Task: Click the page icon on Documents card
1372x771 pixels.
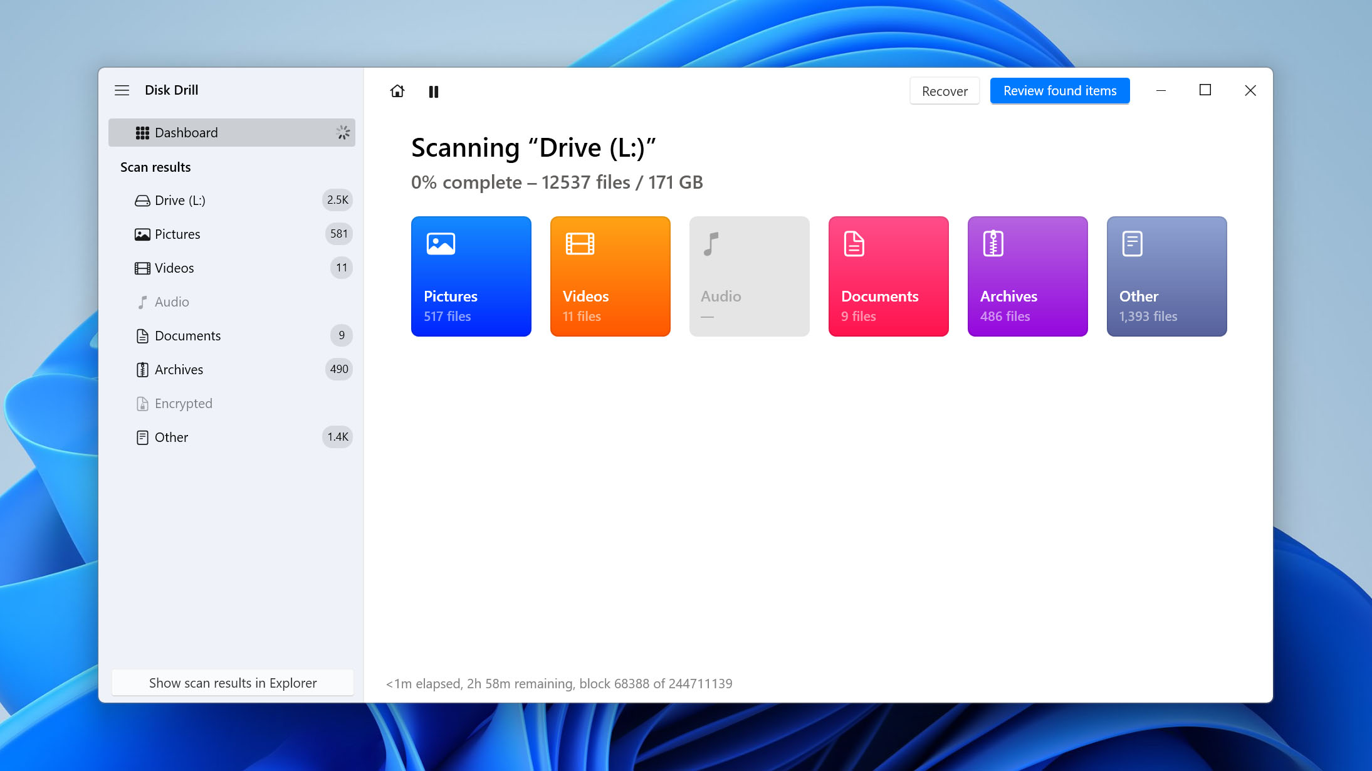Action: click(854, 244)
